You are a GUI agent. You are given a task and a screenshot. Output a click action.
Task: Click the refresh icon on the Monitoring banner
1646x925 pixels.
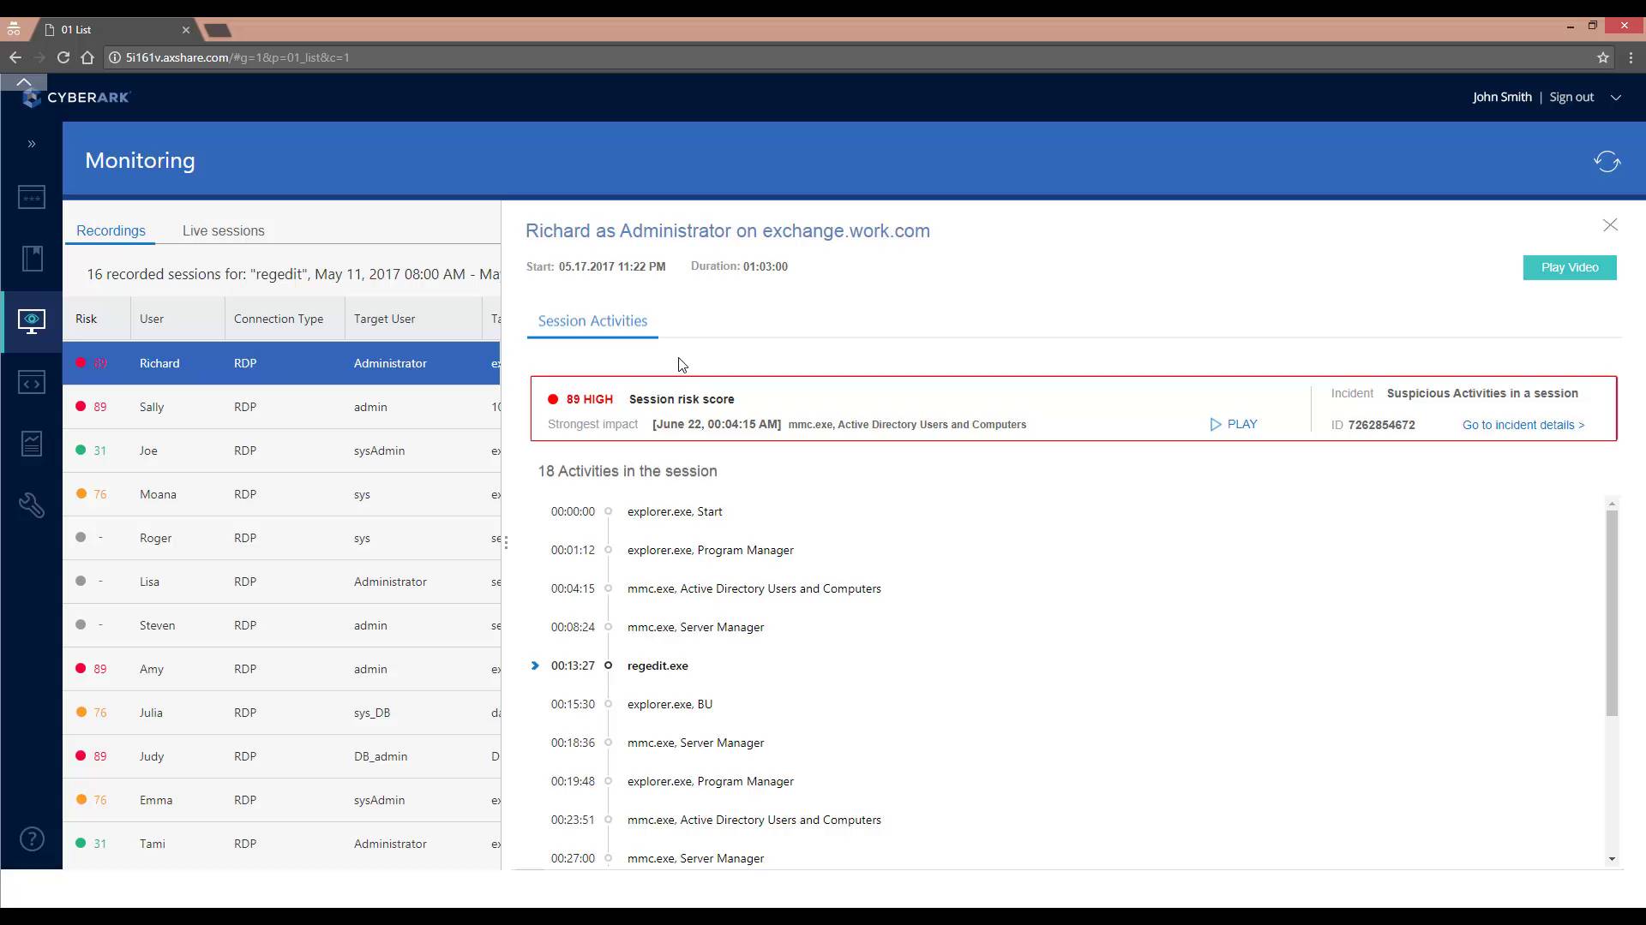click(1607, 161)
